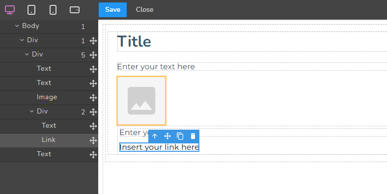The height and width of the screenshot is (194, 387).
Task: Switch to desktop device preview
Action: click(10, 10)
